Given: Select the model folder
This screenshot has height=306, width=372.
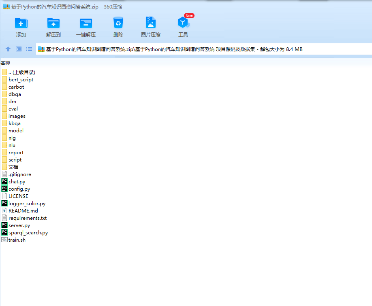Looking at the screenshot, I should (13, 131).
